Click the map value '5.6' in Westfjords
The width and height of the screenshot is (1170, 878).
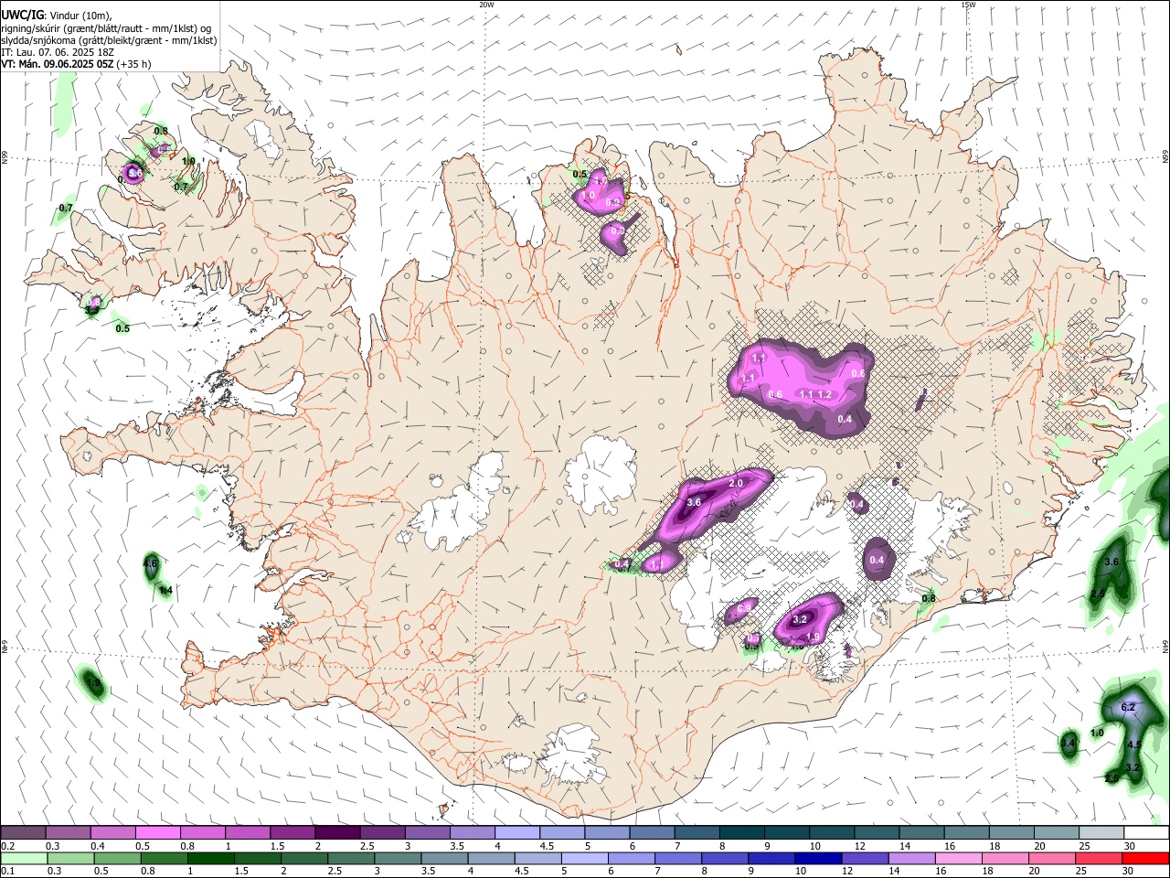click(x=134, y=172)
